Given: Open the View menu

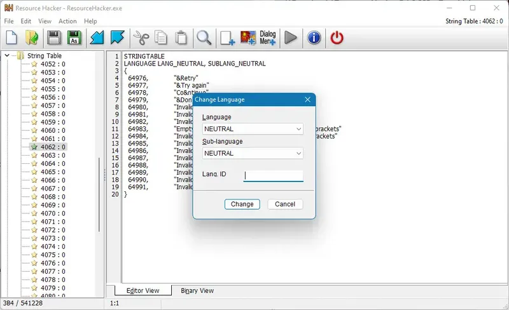Looking at the screenshot, I should click(45, 21).
